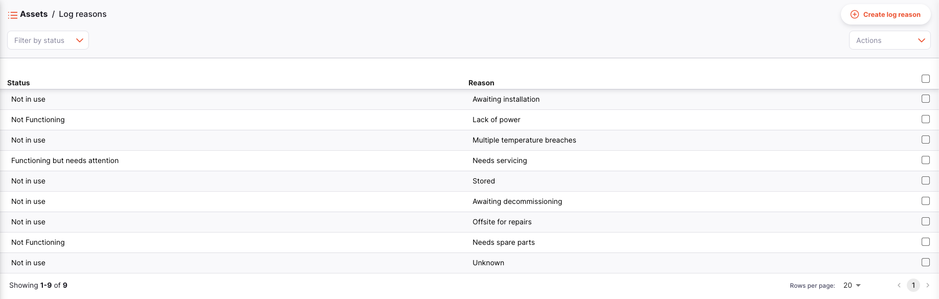Check the Awaiting installation row checkbox

tap(925, 99)
